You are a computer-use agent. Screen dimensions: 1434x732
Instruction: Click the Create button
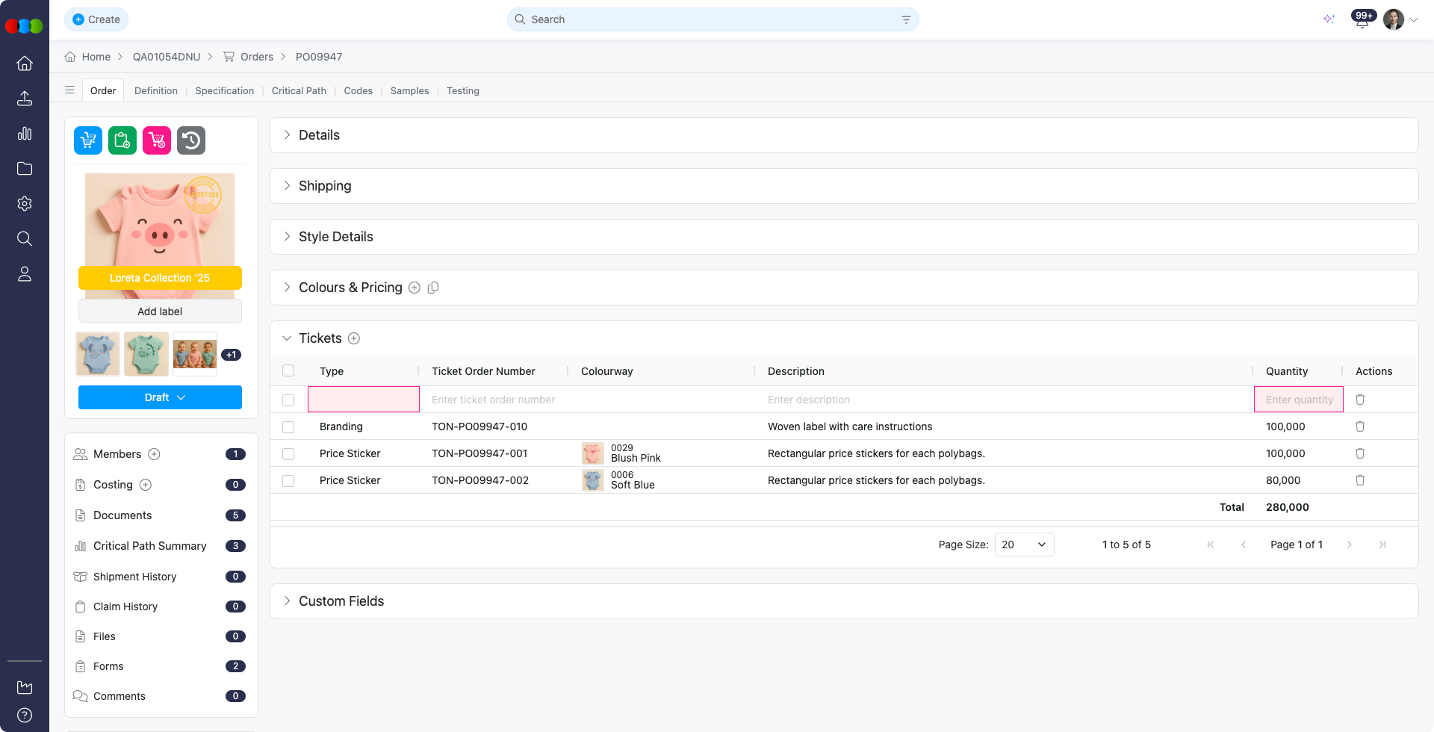96,19
